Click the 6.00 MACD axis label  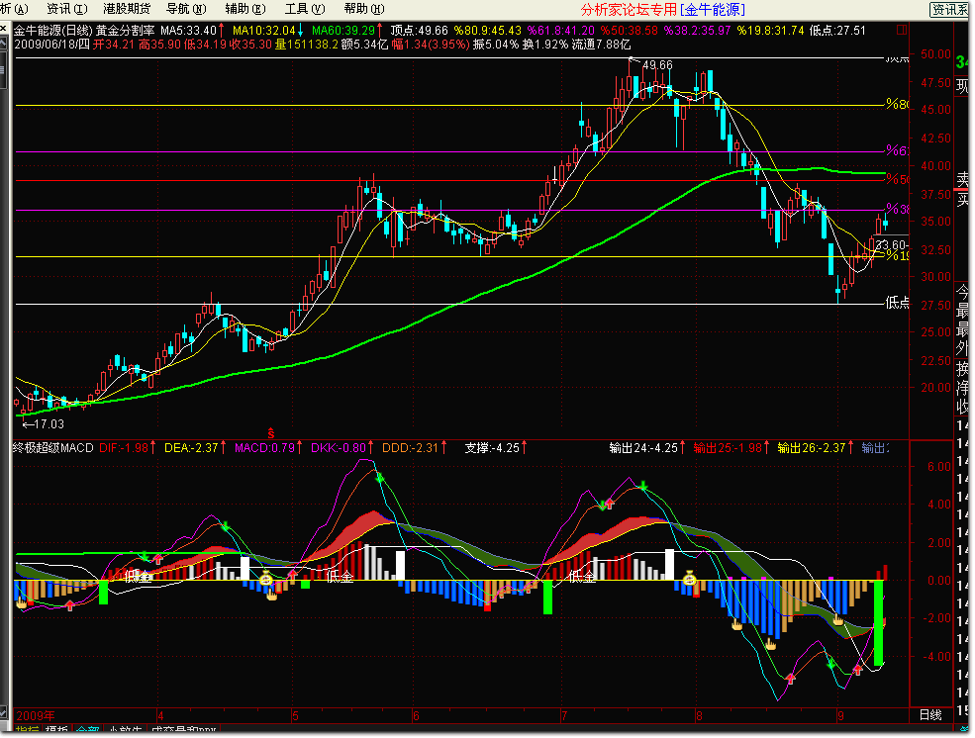[x=939, y=467]
